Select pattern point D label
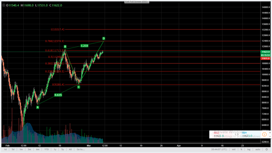This screenshot has width=272, height=153. pos(104,38)
